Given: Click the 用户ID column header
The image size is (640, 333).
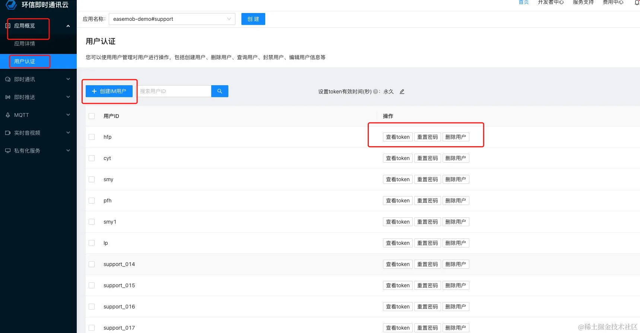Looking at the screenshot, I should click(x=111, y=116).
